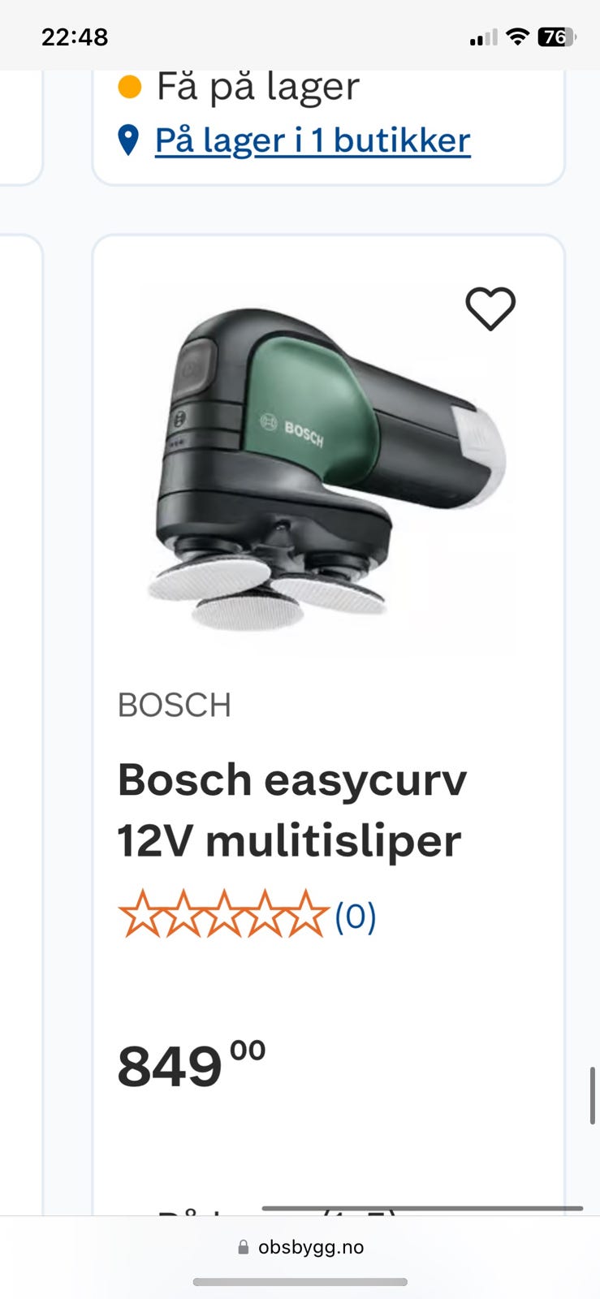The width and height of the screenshot is (600, 1299).
Task: Open the Bosch sander product image
Action: point(328,469)
